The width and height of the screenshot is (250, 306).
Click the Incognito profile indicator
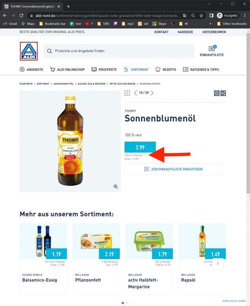pyautogui.click(x=227, y=15)
